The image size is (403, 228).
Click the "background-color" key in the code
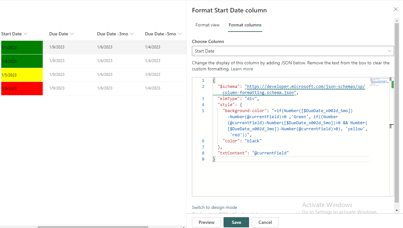(x=245, y=110)
